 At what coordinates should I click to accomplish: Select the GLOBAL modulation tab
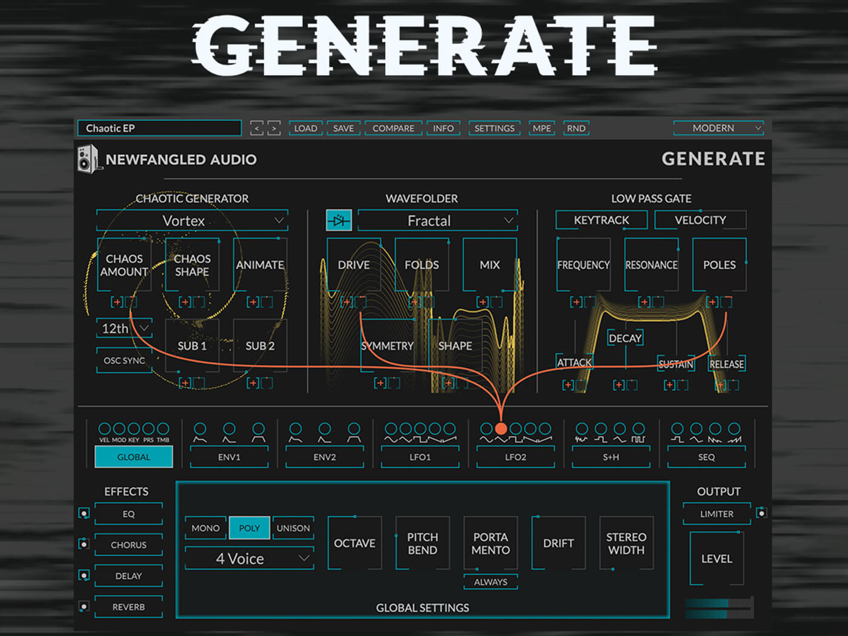pyautogui.click(x=133, y=457)
